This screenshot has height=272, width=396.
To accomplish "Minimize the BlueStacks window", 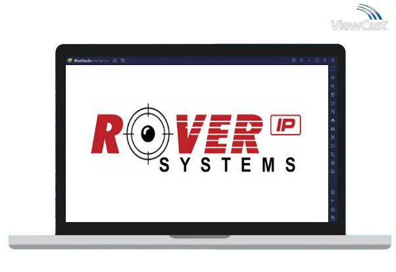I will tap(309, 60).
